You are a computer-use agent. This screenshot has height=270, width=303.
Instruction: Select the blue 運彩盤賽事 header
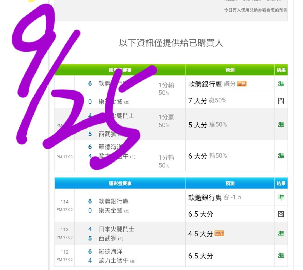(120, 183)
